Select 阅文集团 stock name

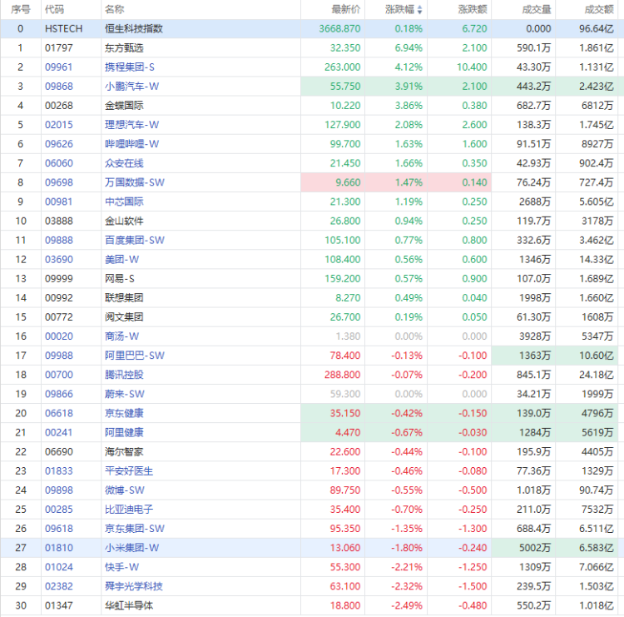124,317
